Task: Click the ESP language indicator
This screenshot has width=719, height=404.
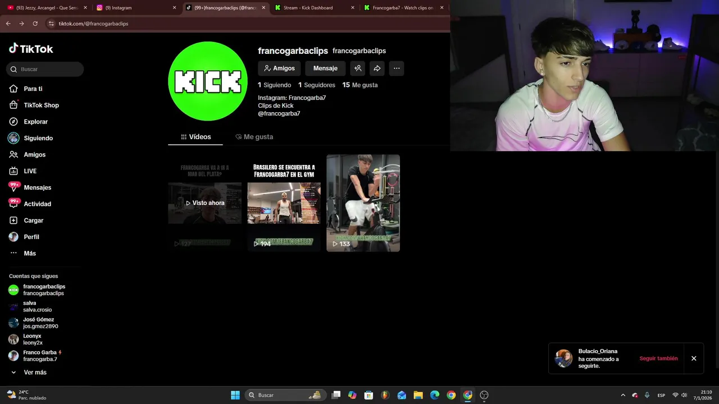Action: [661, 395]
